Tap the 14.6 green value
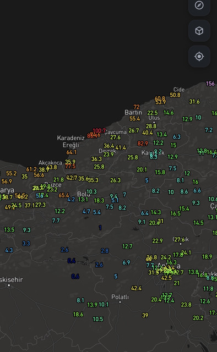This screenshot has height=352, width=217. (169, 112)
